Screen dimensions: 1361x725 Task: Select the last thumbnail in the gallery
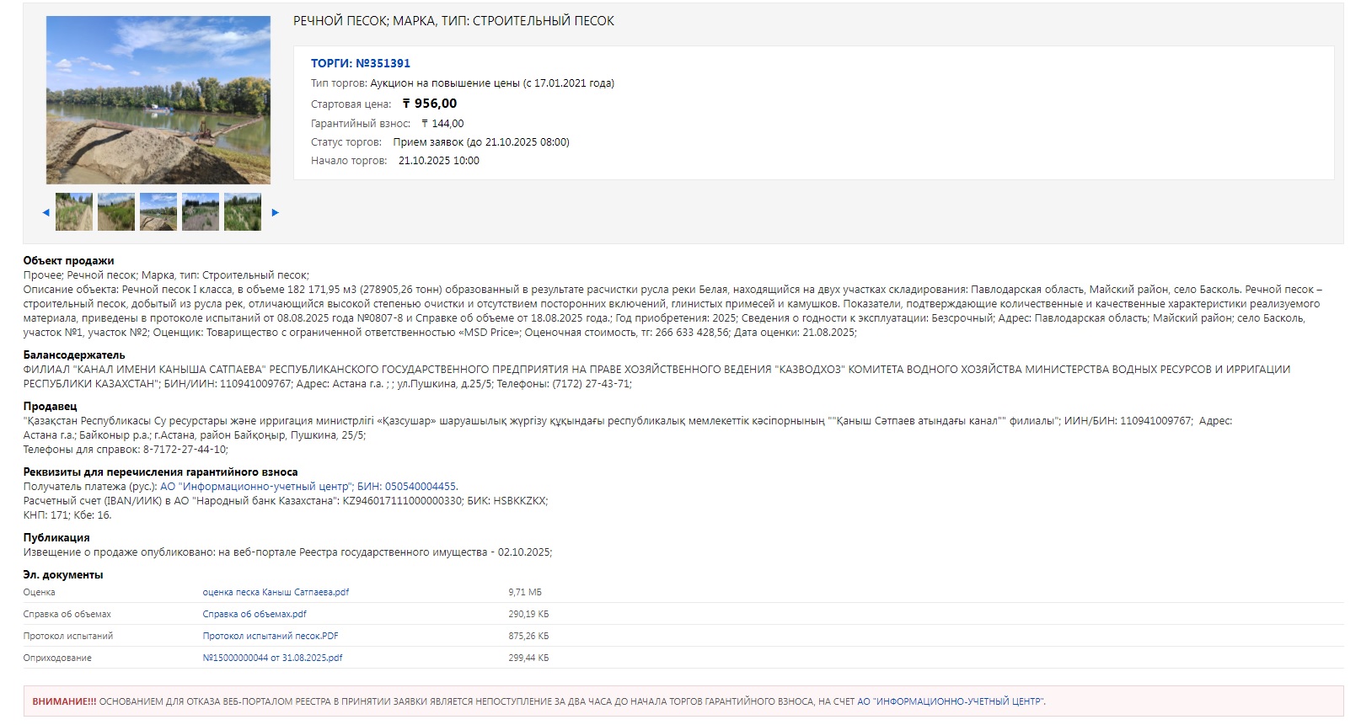(x=243, y=212)
